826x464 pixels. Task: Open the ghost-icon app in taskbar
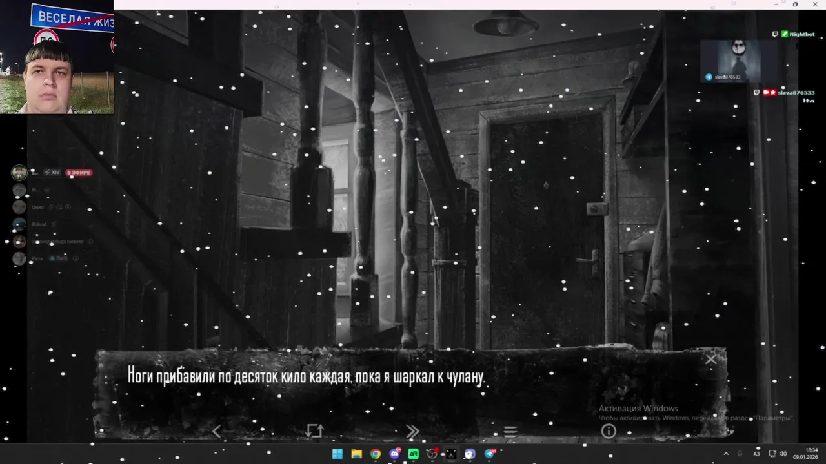[470, 454]
